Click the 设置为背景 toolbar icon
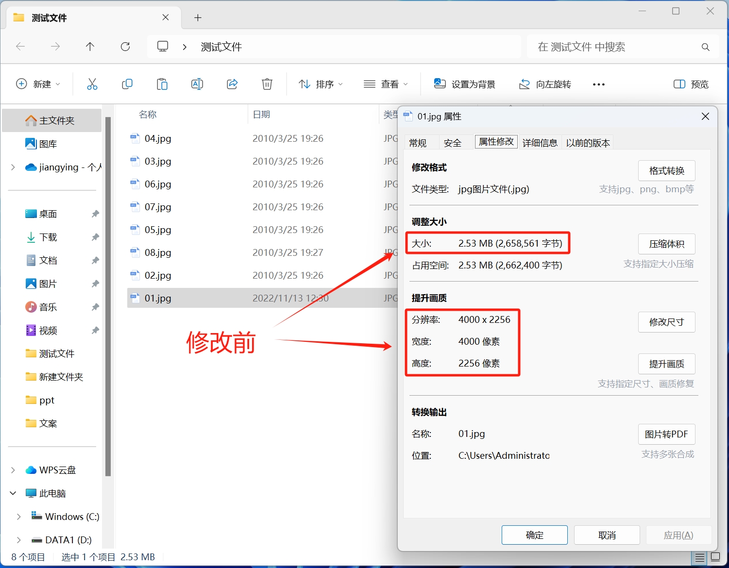This screenshot has width=729, height=568. point(440,84)
